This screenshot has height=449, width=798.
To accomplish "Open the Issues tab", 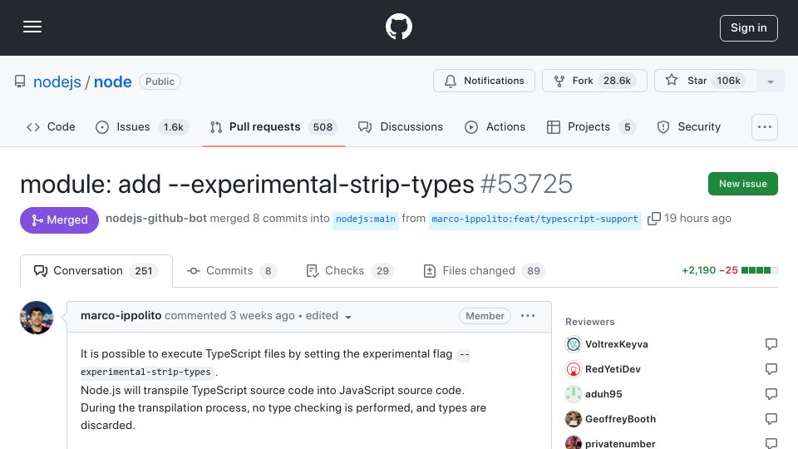I will (142, 126).
